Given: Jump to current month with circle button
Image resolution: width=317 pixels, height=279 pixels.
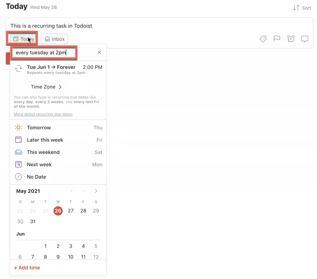Looking at the screenshot, I should [x=84, y=191].
